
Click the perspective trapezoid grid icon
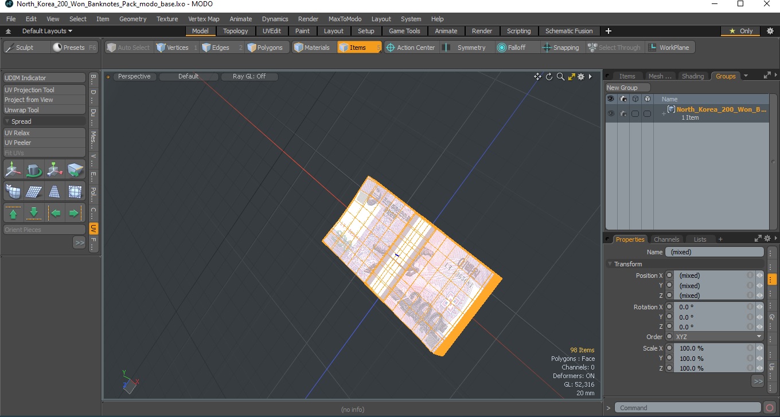54,191
